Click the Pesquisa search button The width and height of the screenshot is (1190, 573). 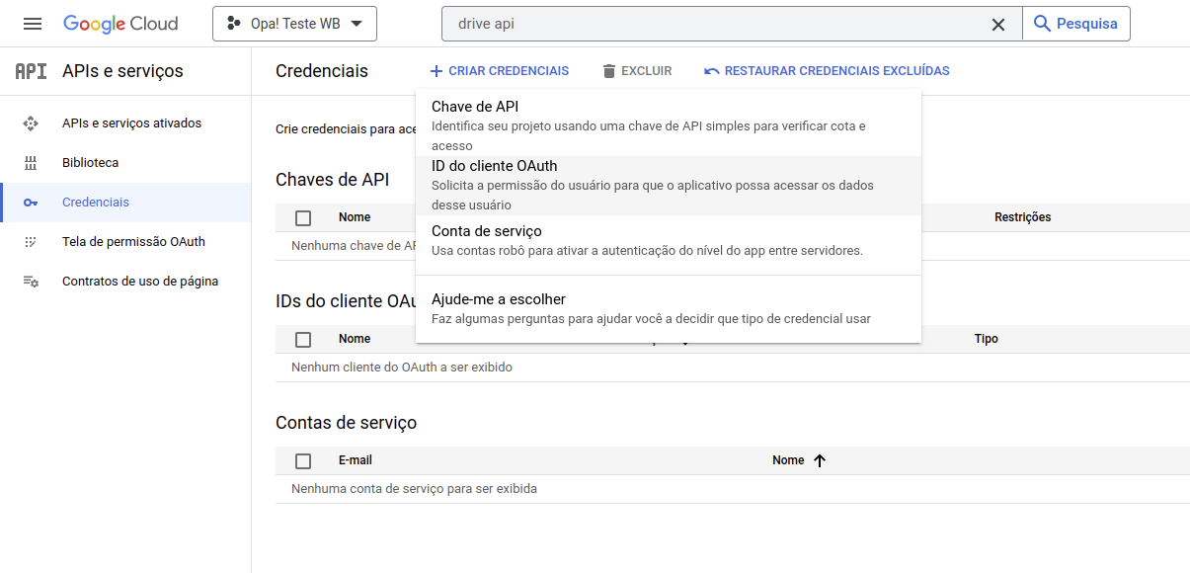[x=1075, y=24]
